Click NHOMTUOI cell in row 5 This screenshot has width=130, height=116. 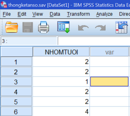(61, 101)
